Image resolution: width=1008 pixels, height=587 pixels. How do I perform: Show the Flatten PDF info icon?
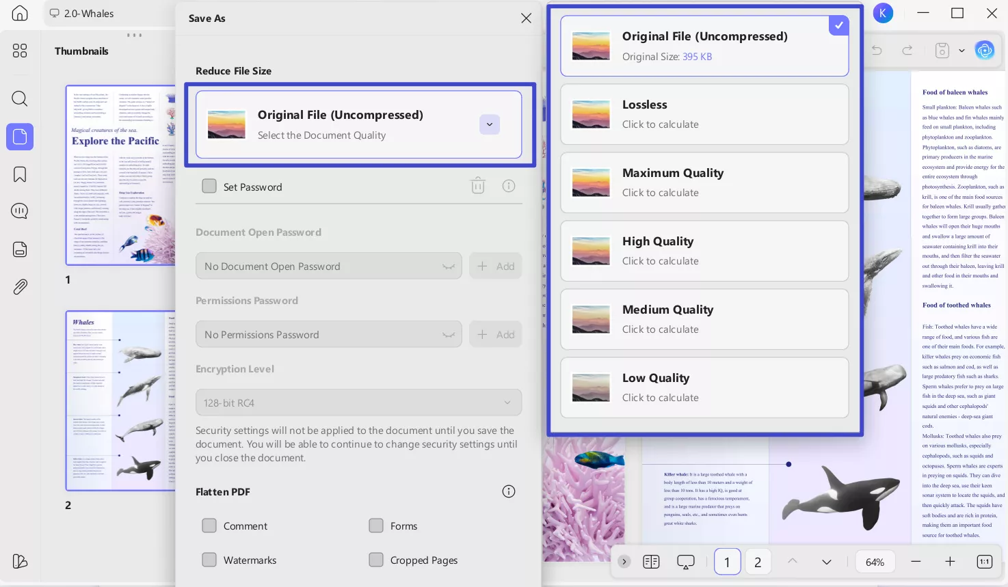click(509, 491)
